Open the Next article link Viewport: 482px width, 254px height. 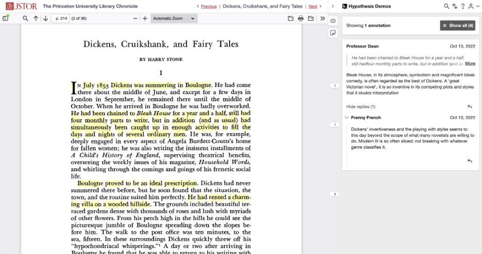tap(313, 6)
